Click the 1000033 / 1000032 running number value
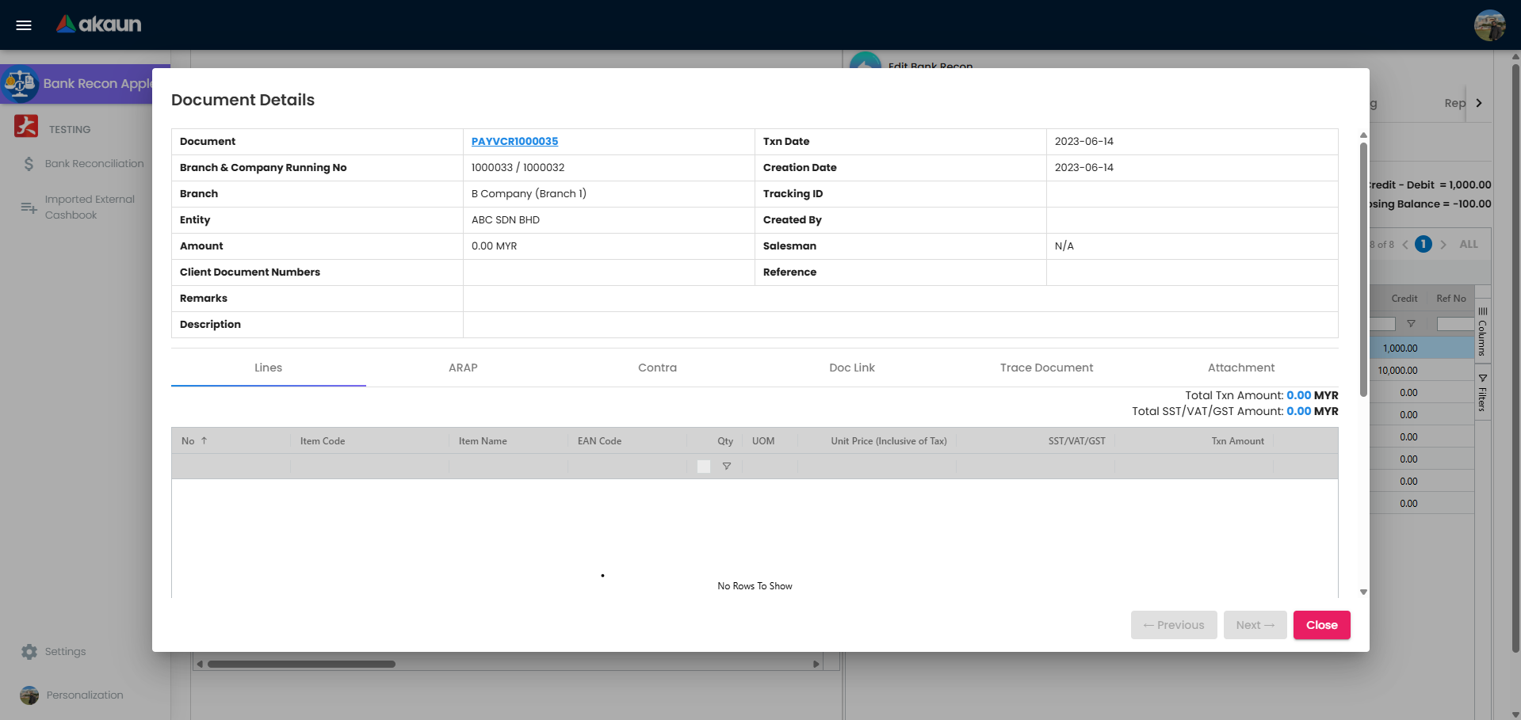The image size is (1521, 720). (518, 168)
